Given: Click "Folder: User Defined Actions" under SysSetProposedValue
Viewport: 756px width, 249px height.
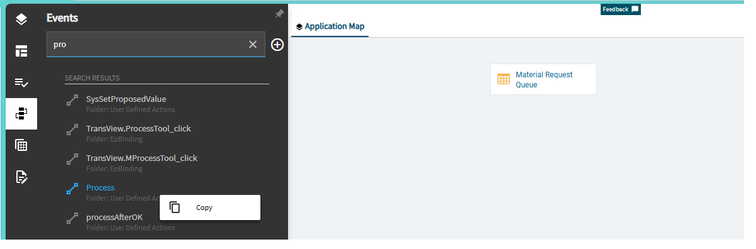Looking at the screenshot, I should click(x=130, y=109).
